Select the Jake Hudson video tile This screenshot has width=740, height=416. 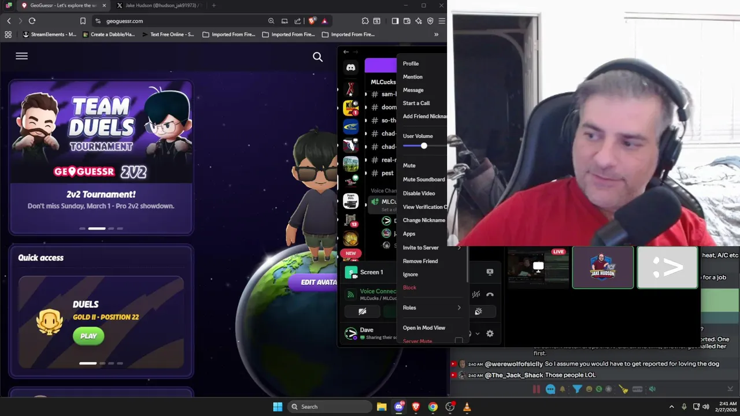602,268
